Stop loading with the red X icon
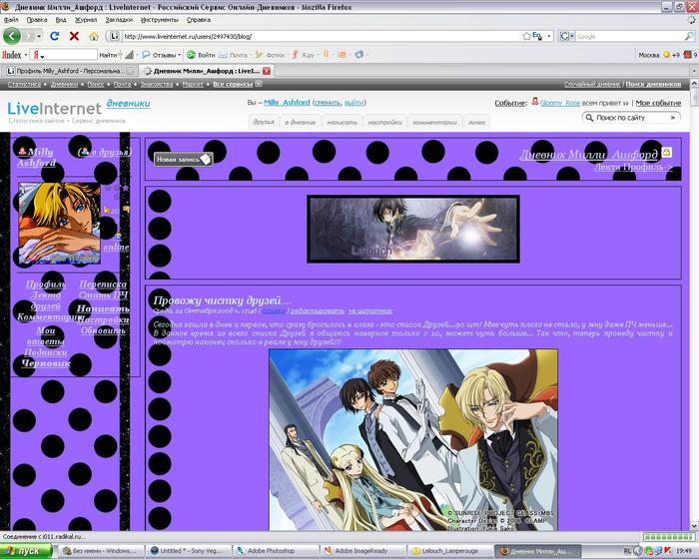 (74, 36)
